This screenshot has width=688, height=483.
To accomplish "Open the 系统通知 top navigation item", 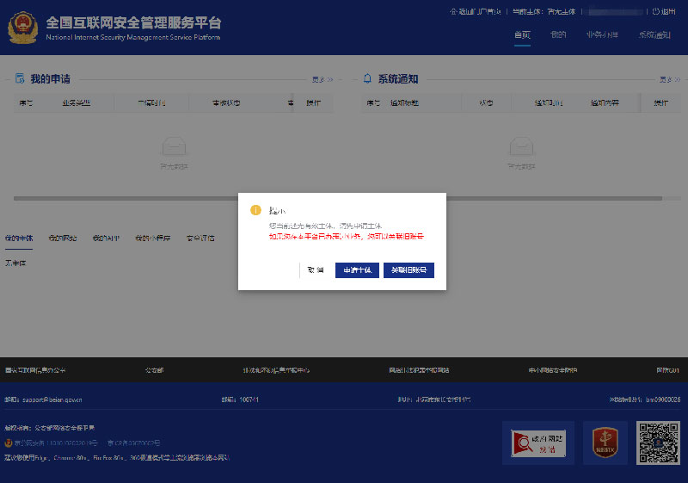I will pos(654,35).
